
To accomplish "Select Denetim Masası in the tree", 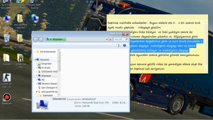I will click(49, 84).
